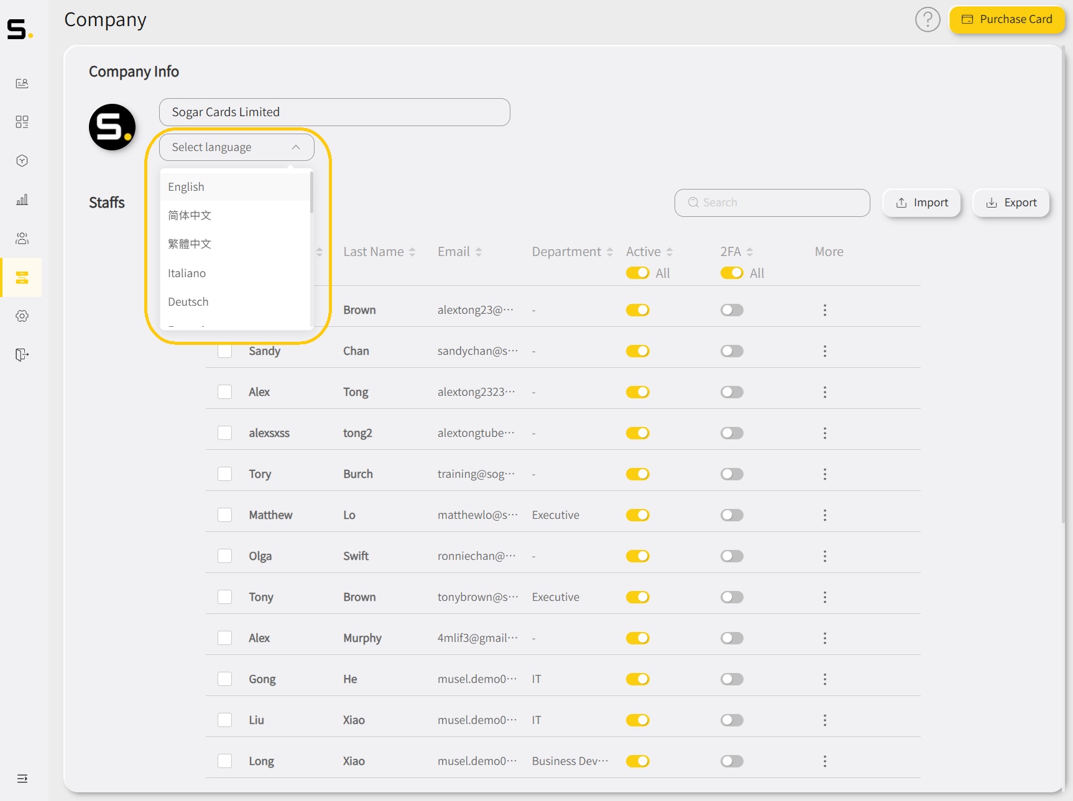Tick the checkbox for Gong He
The height and width of the screenshot is (801, 1073).
coord(225,679)
